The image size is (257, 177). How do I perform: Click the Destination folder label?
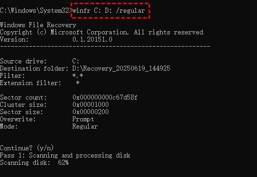click(34, 68)
